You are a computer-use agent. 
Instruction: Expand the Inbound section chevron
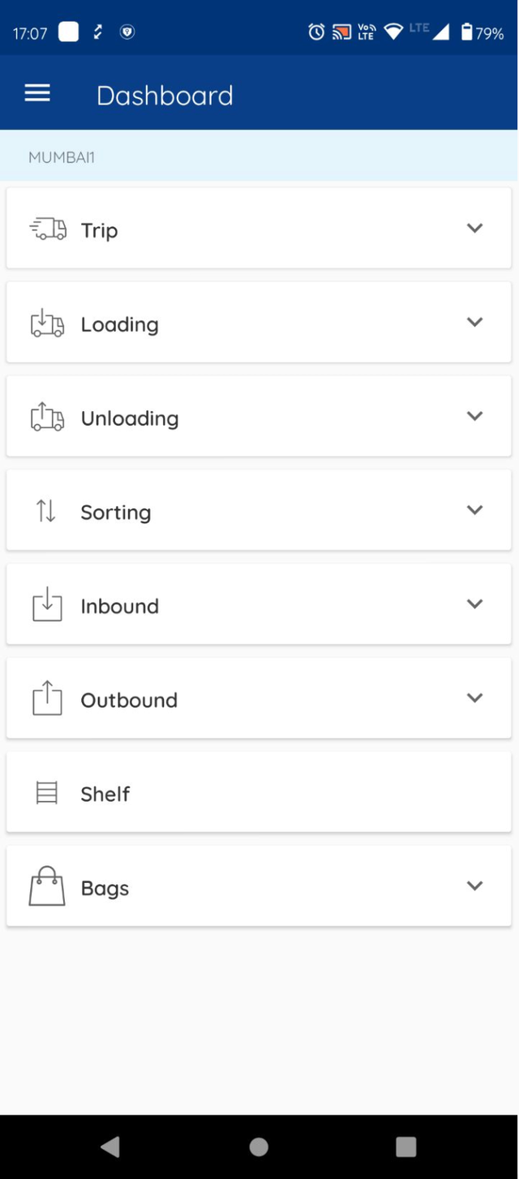coord(475,604)
